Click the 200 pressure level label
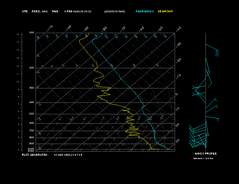The width and height of the screenshot is (239, 184). (x=32, y=68)
